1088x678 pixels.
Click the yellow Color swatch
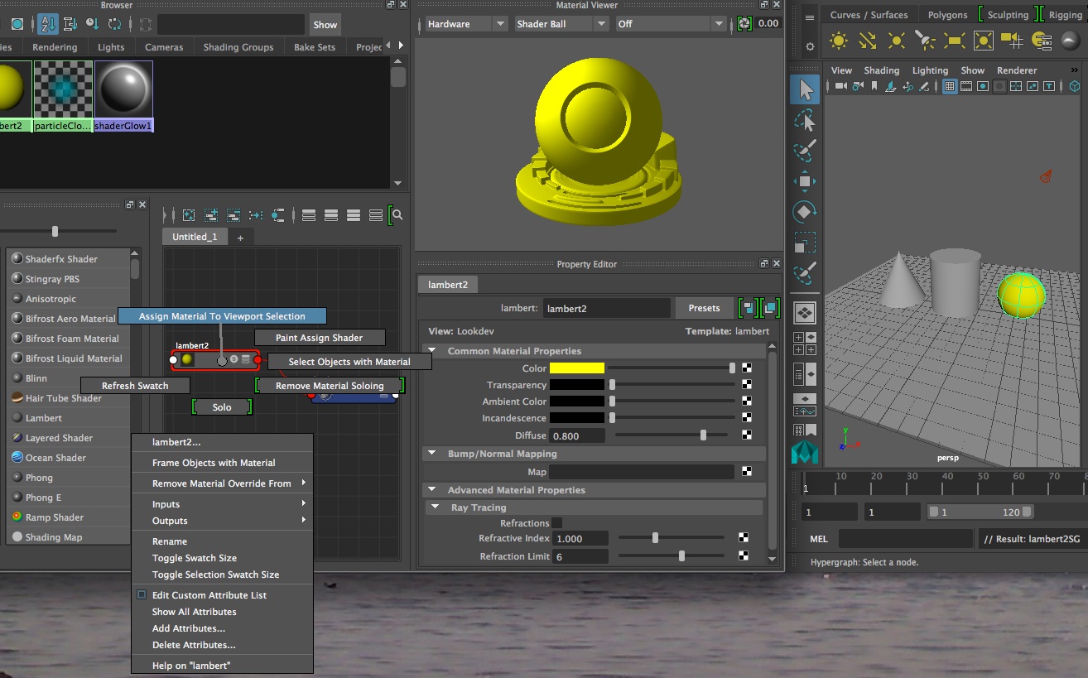[577, 368]
